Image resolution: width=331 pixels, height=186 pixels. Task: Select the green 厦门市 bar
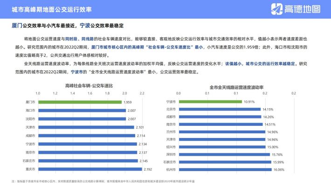[80, 102]
